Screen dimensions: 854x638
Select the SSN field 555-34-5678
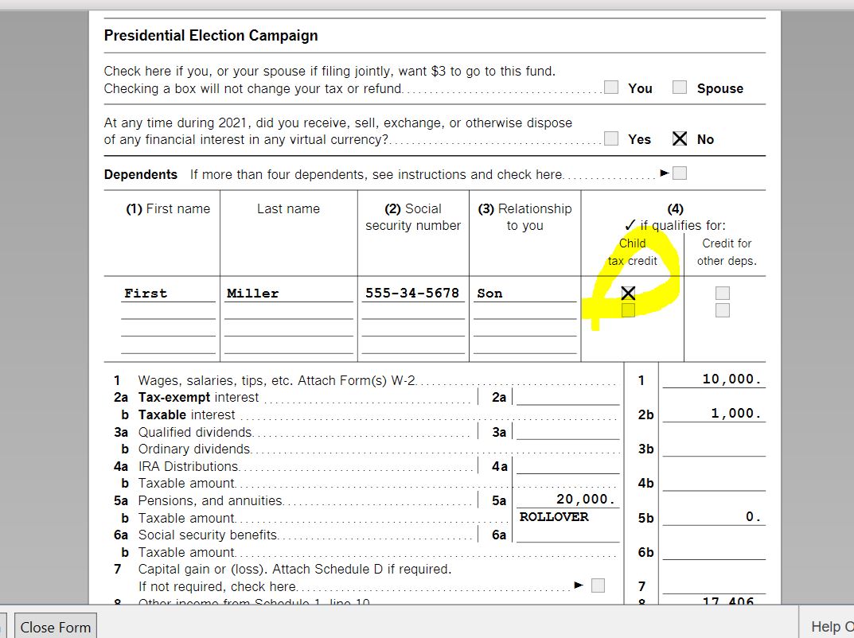click(x=413, y=294)
